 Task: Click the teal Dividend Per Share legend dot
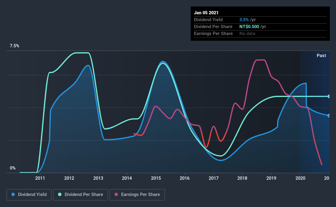[60, 194]
